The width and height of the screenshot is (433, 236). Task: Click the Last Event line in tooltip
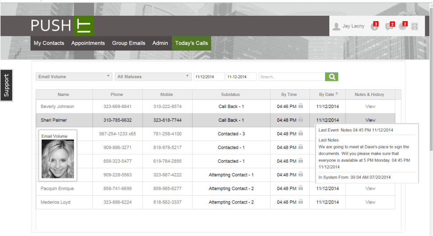click(356, 130)
